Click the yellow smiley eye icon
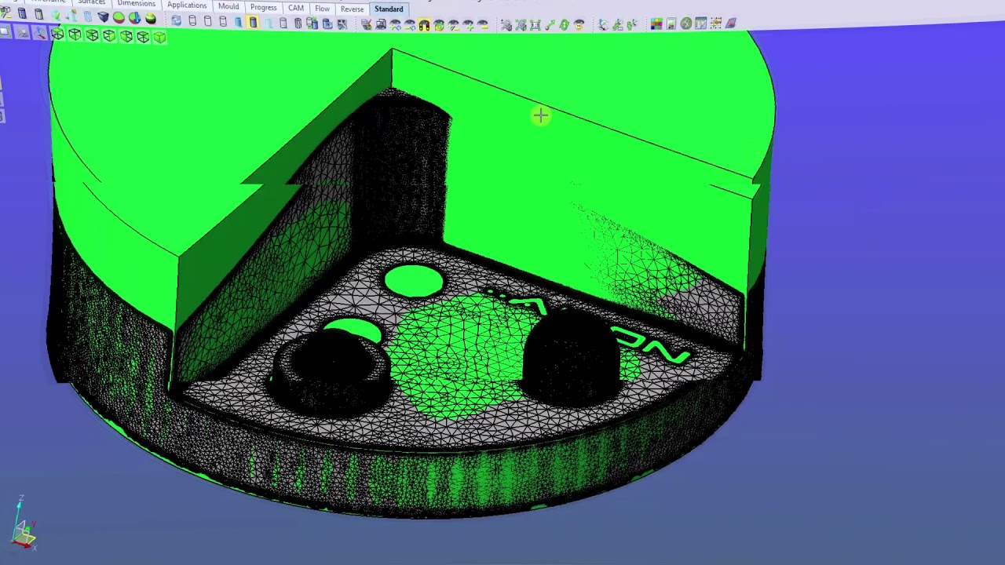 (579, 24)
